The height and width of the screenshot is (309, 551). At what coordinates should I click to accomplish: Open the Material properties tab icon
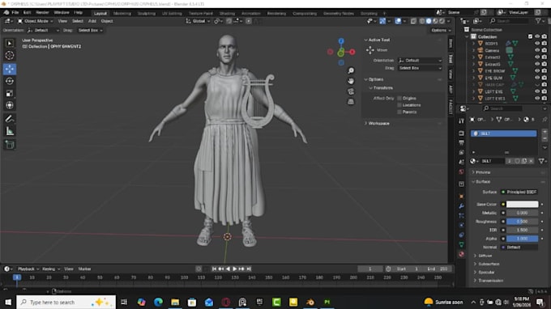pos(461,254)
